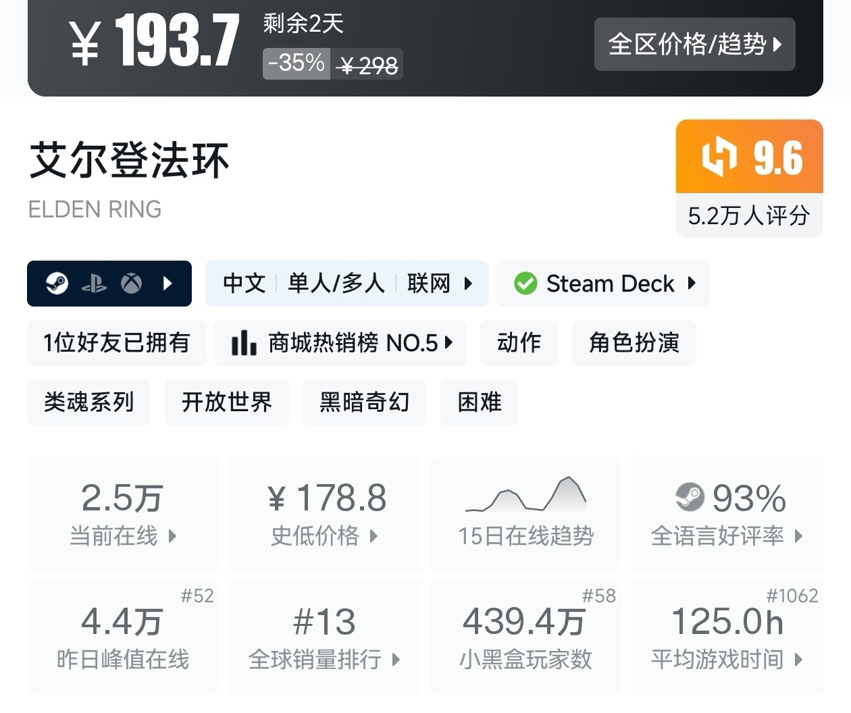Click the 9.6 score badge
The width and height of the screenshot is (851, 713).
tap(750, 157)
